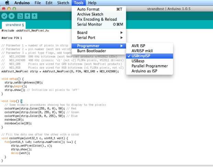
Task: Click the 'delay(wait);' code line
Action: tap(20, 153)
